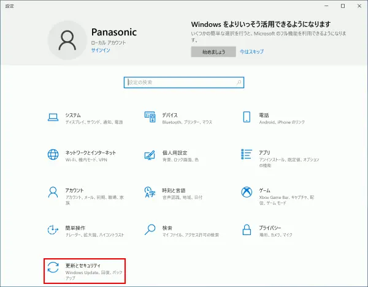Click the ローカル アカウント label

tap(109, 43)
